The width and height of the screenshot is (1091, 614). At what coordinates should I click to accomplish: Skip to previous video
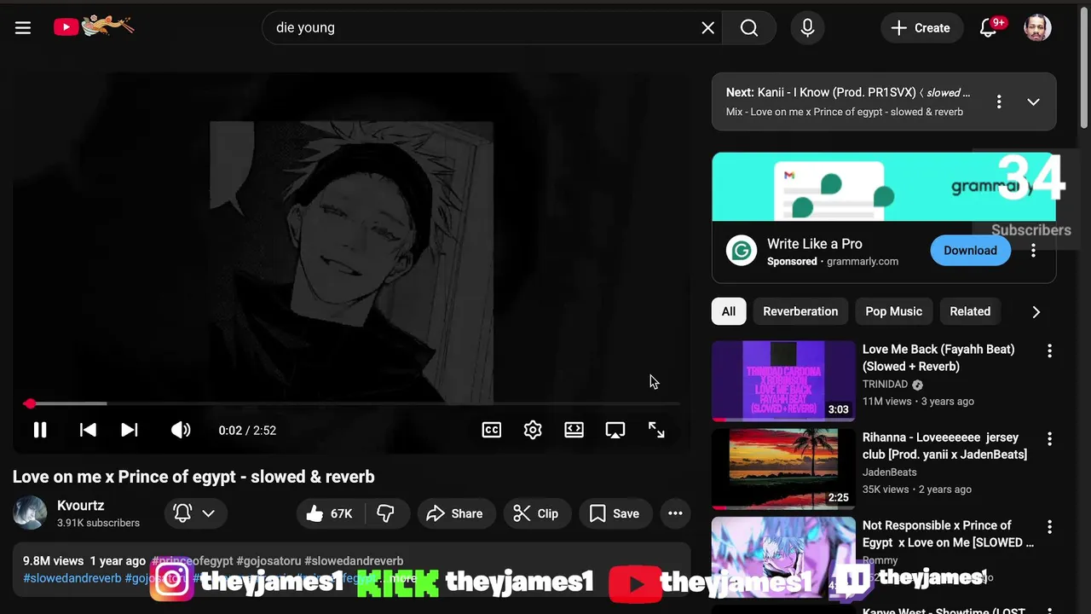pos(88,430)
